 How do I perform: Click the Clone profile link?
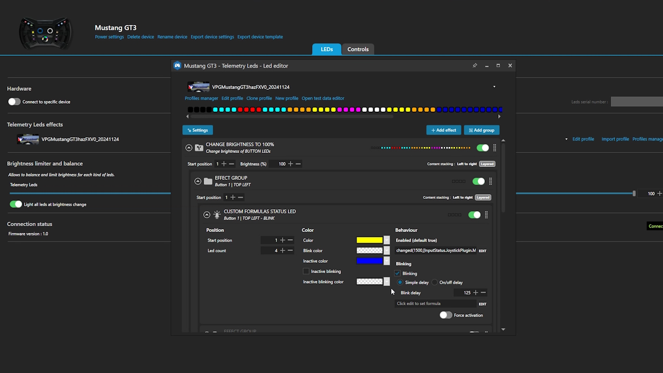(259, 98)
